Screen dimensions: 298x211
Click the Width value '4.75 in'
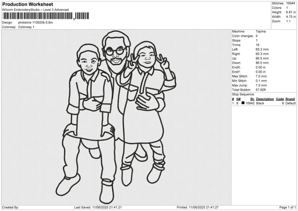coord(291,17)
